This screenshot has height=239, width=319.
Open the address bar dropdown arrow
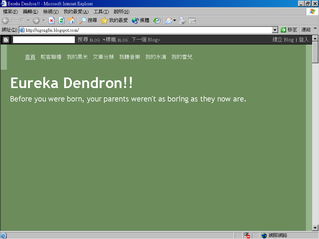tap(275, 30)
